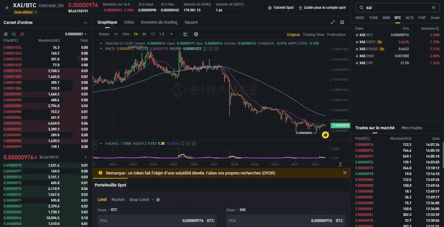Screen dimensions: 444x227
Task: Add XAI/BTC pair to favorites star
Action: click(x=7, y=8)
